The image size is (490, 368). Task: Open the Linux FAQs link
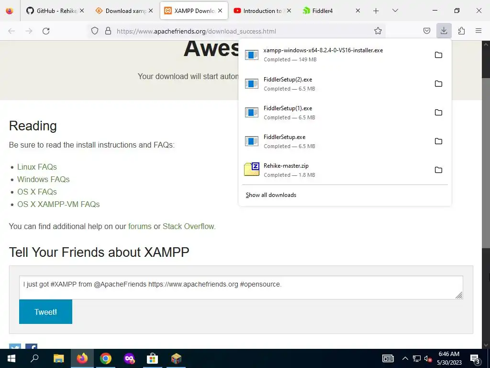point(37,167)
